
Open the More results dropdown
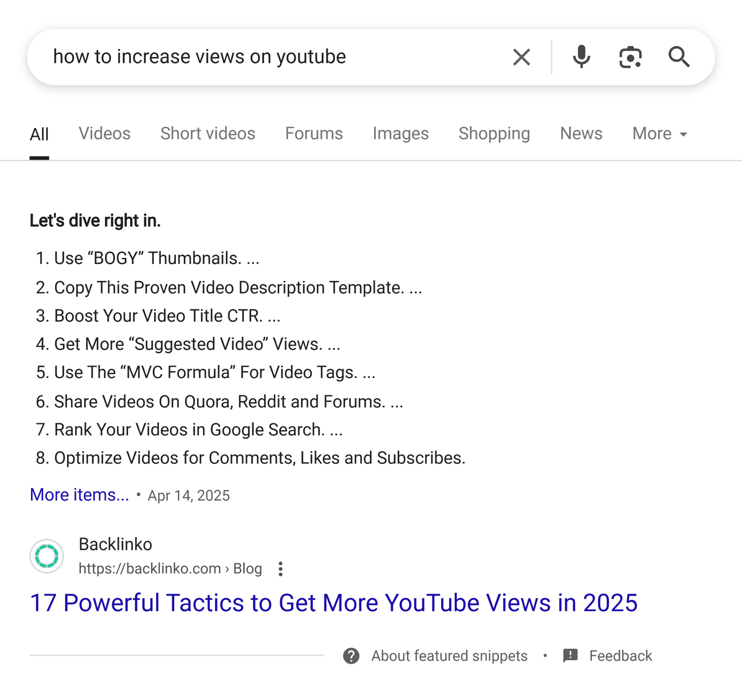[x=659, y=133]
